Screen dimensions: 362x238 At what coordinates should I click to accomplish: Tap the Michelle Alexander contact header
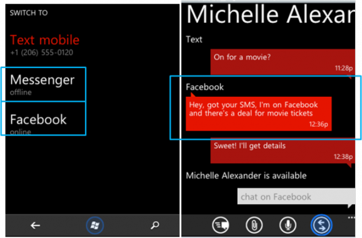pos(271,14)
